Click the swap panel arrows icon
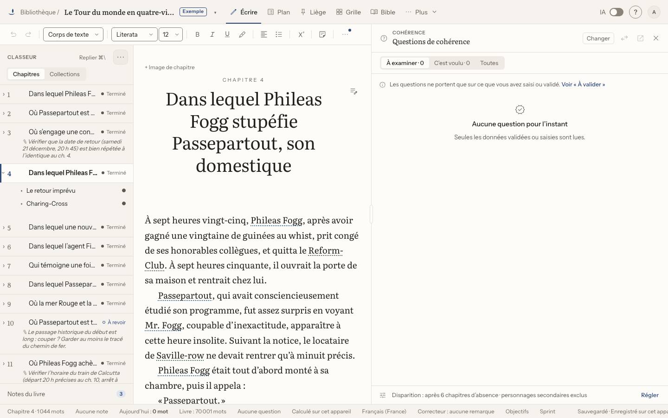 (x=624, y=38)
